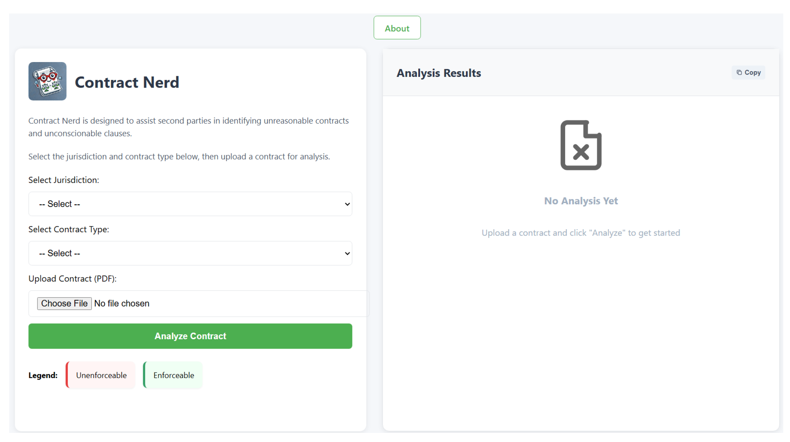Click the Copy button in Analysis Results

click(x=748, y=72)
